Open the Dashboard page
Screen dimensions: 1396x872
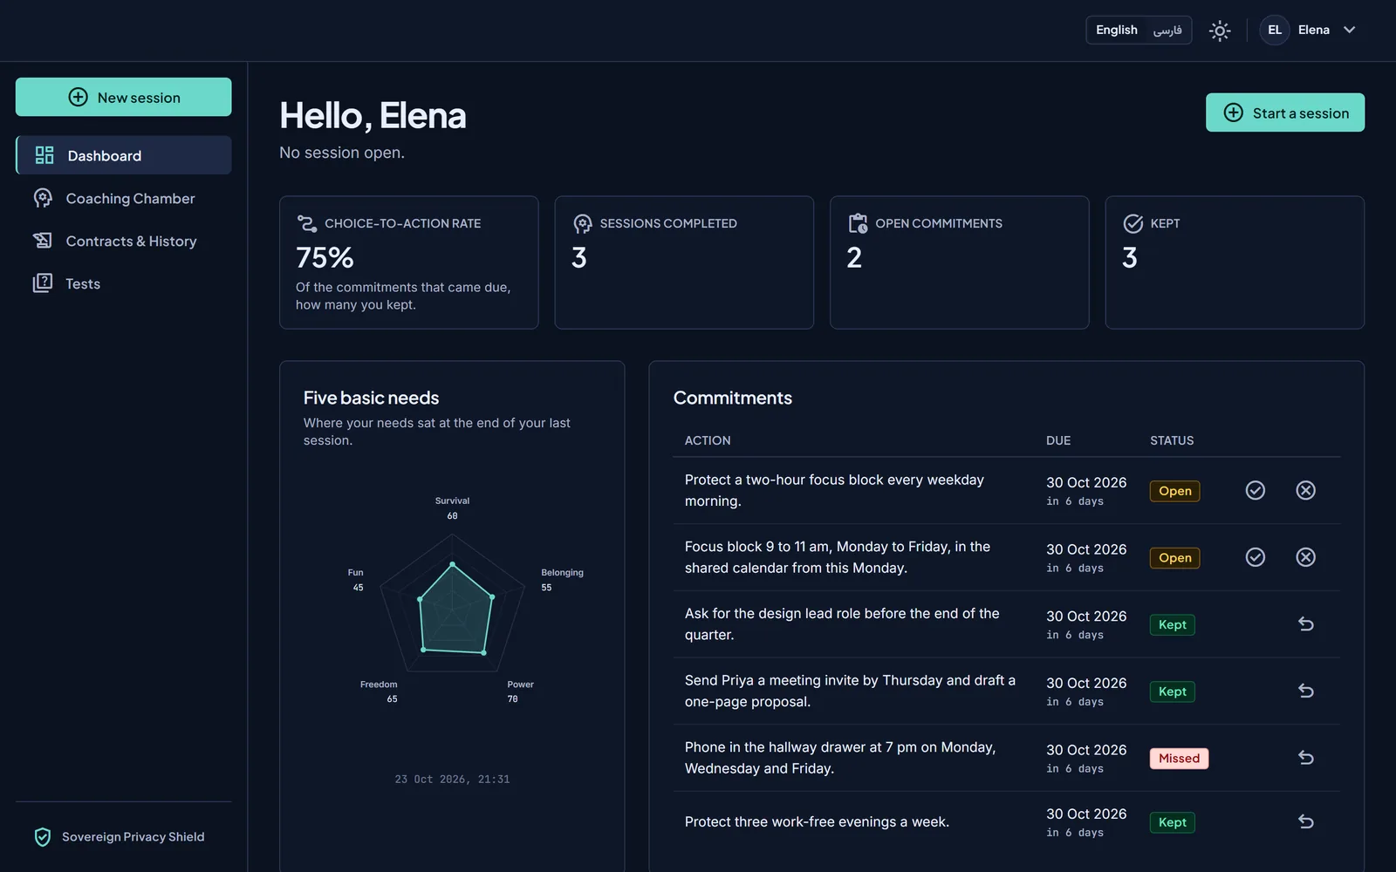click(x=124, y=155)
